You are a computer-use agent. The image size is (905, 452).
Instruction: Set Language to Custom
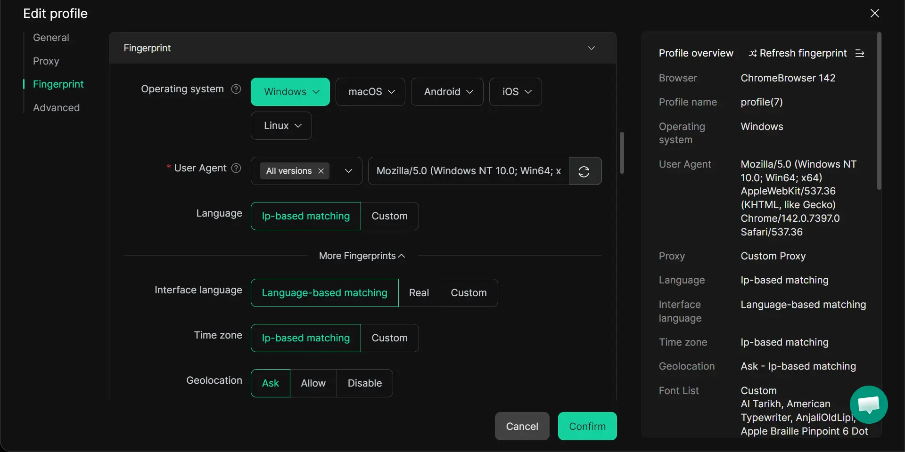(389, 216)
